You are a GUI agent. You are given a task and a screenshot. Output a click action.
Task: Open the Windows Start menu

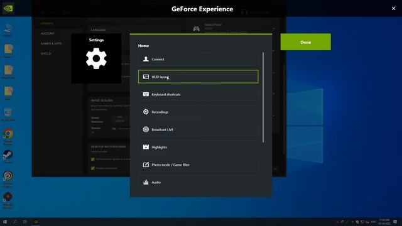point(5,222)
